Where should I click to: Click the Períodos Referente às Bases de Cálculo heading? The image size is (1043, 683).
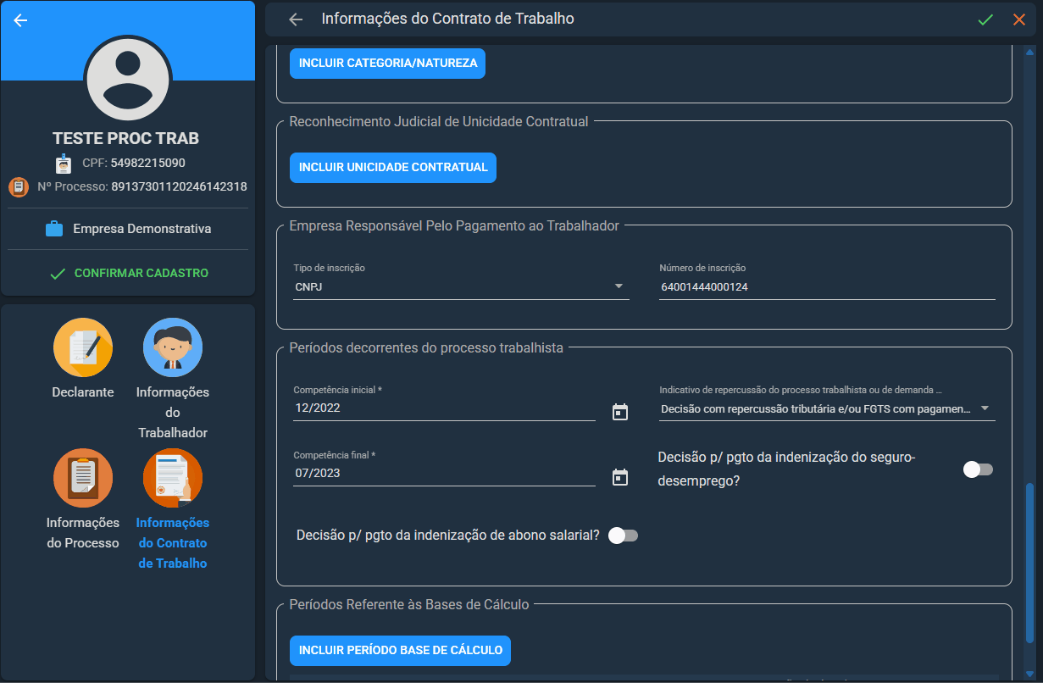(x=409, y=604)
